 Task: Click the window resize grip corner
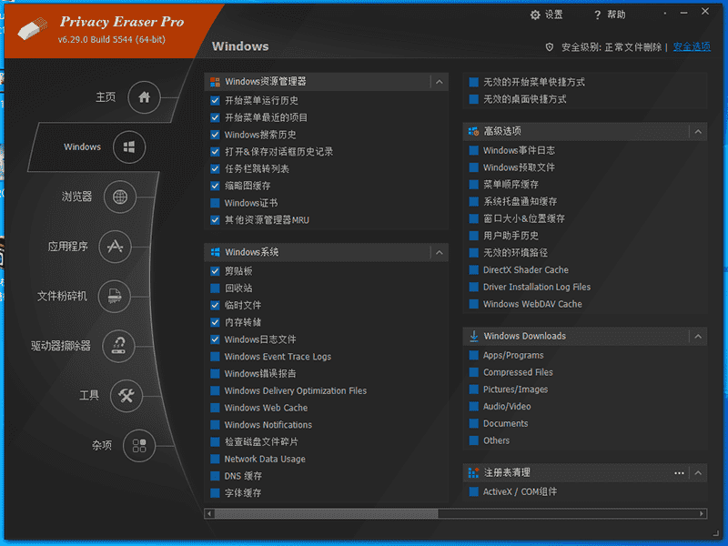point(716,533)
